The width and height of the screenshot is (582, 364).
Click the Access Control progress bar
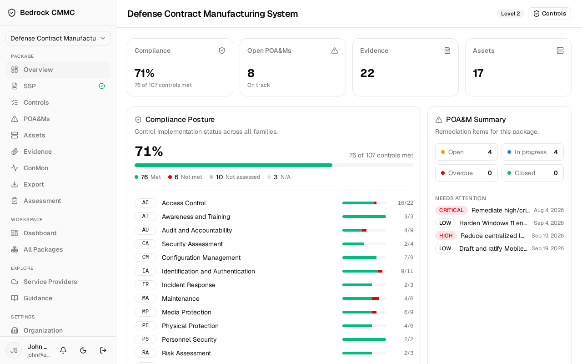click(x=364, y=203)
